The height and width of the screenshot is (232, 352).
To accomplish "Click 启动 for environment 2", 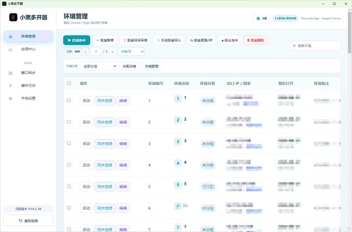I will coord(87,122).
